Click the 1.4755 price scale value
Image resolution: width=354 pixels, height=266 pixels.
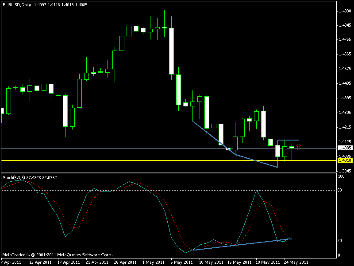(345, 39)
